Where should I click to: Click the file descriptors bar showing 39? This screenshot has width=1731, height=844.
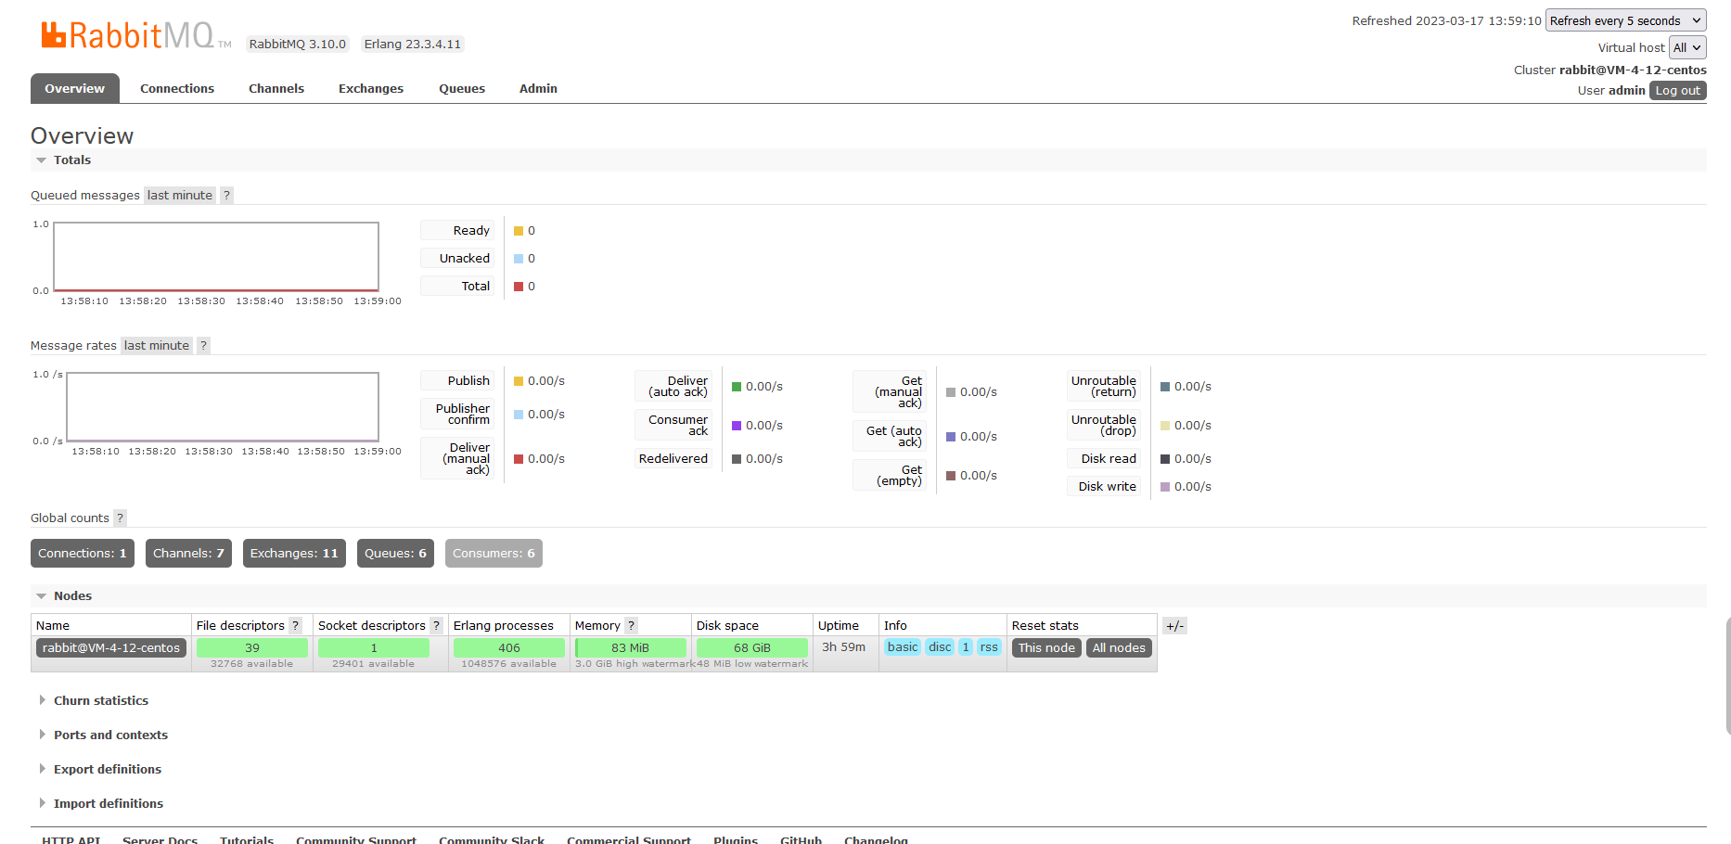[x=252, y=647]
